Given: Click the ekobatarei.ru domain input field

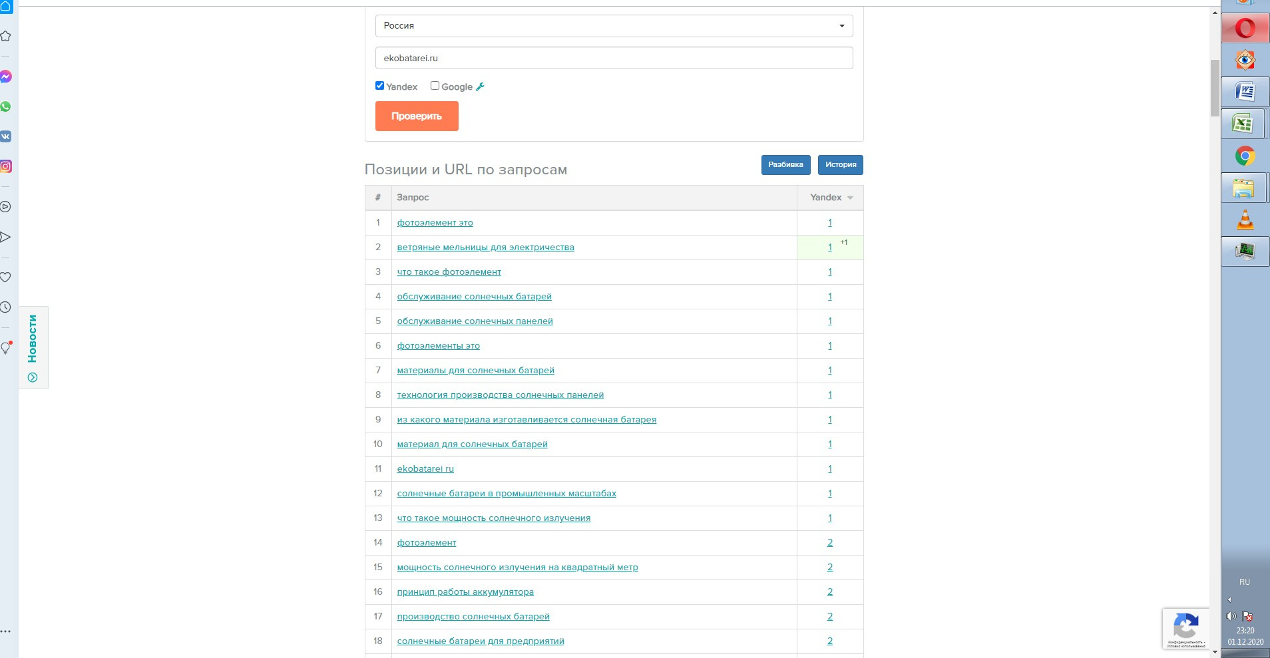Looking at the screenshot, I should pos(613,58).
